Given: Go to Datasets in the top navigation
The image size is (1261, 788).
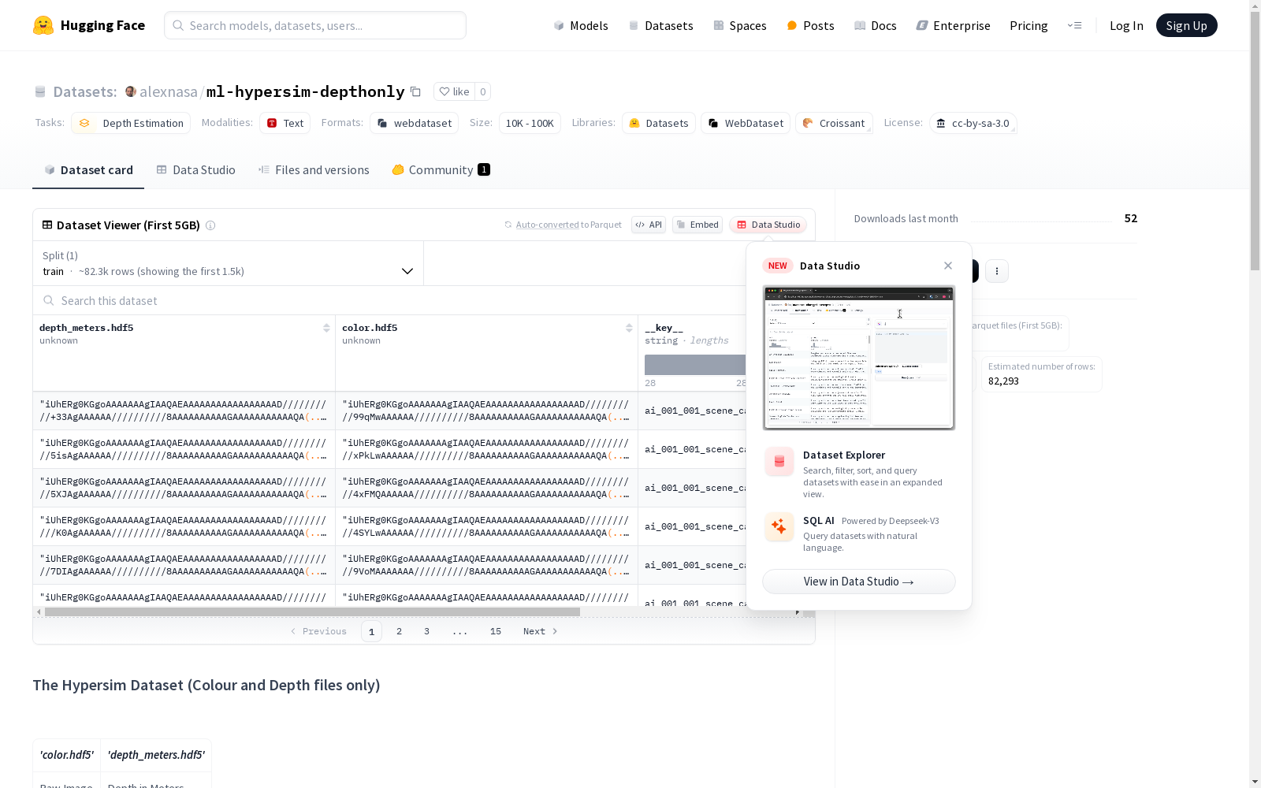Looking at the screenshot, I should (660, 25).
